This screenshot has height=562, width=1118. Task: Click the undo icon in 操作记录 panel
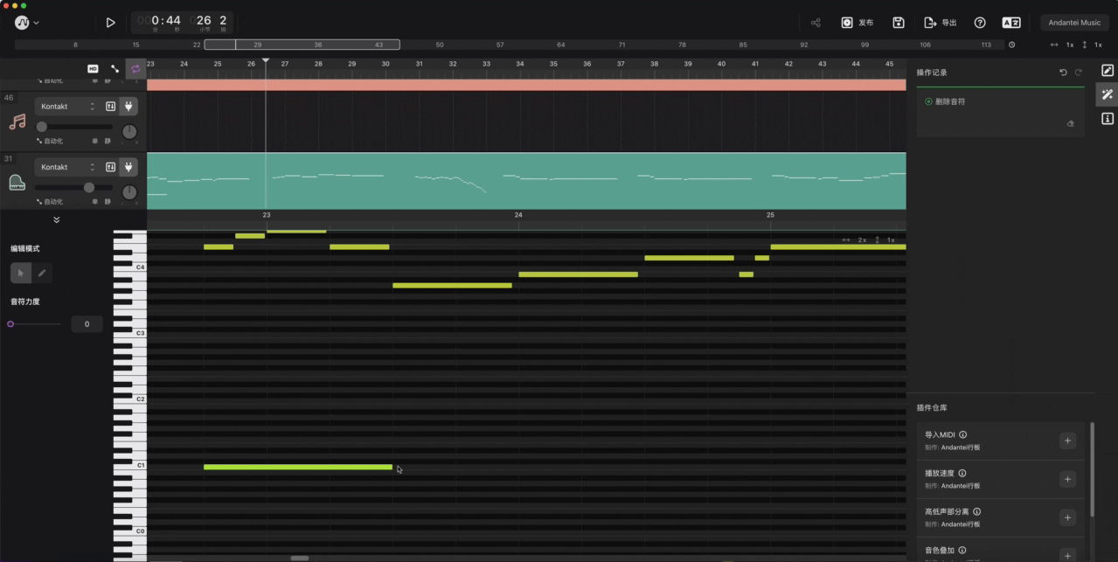pyautogui.click(x=1063, y=72)
